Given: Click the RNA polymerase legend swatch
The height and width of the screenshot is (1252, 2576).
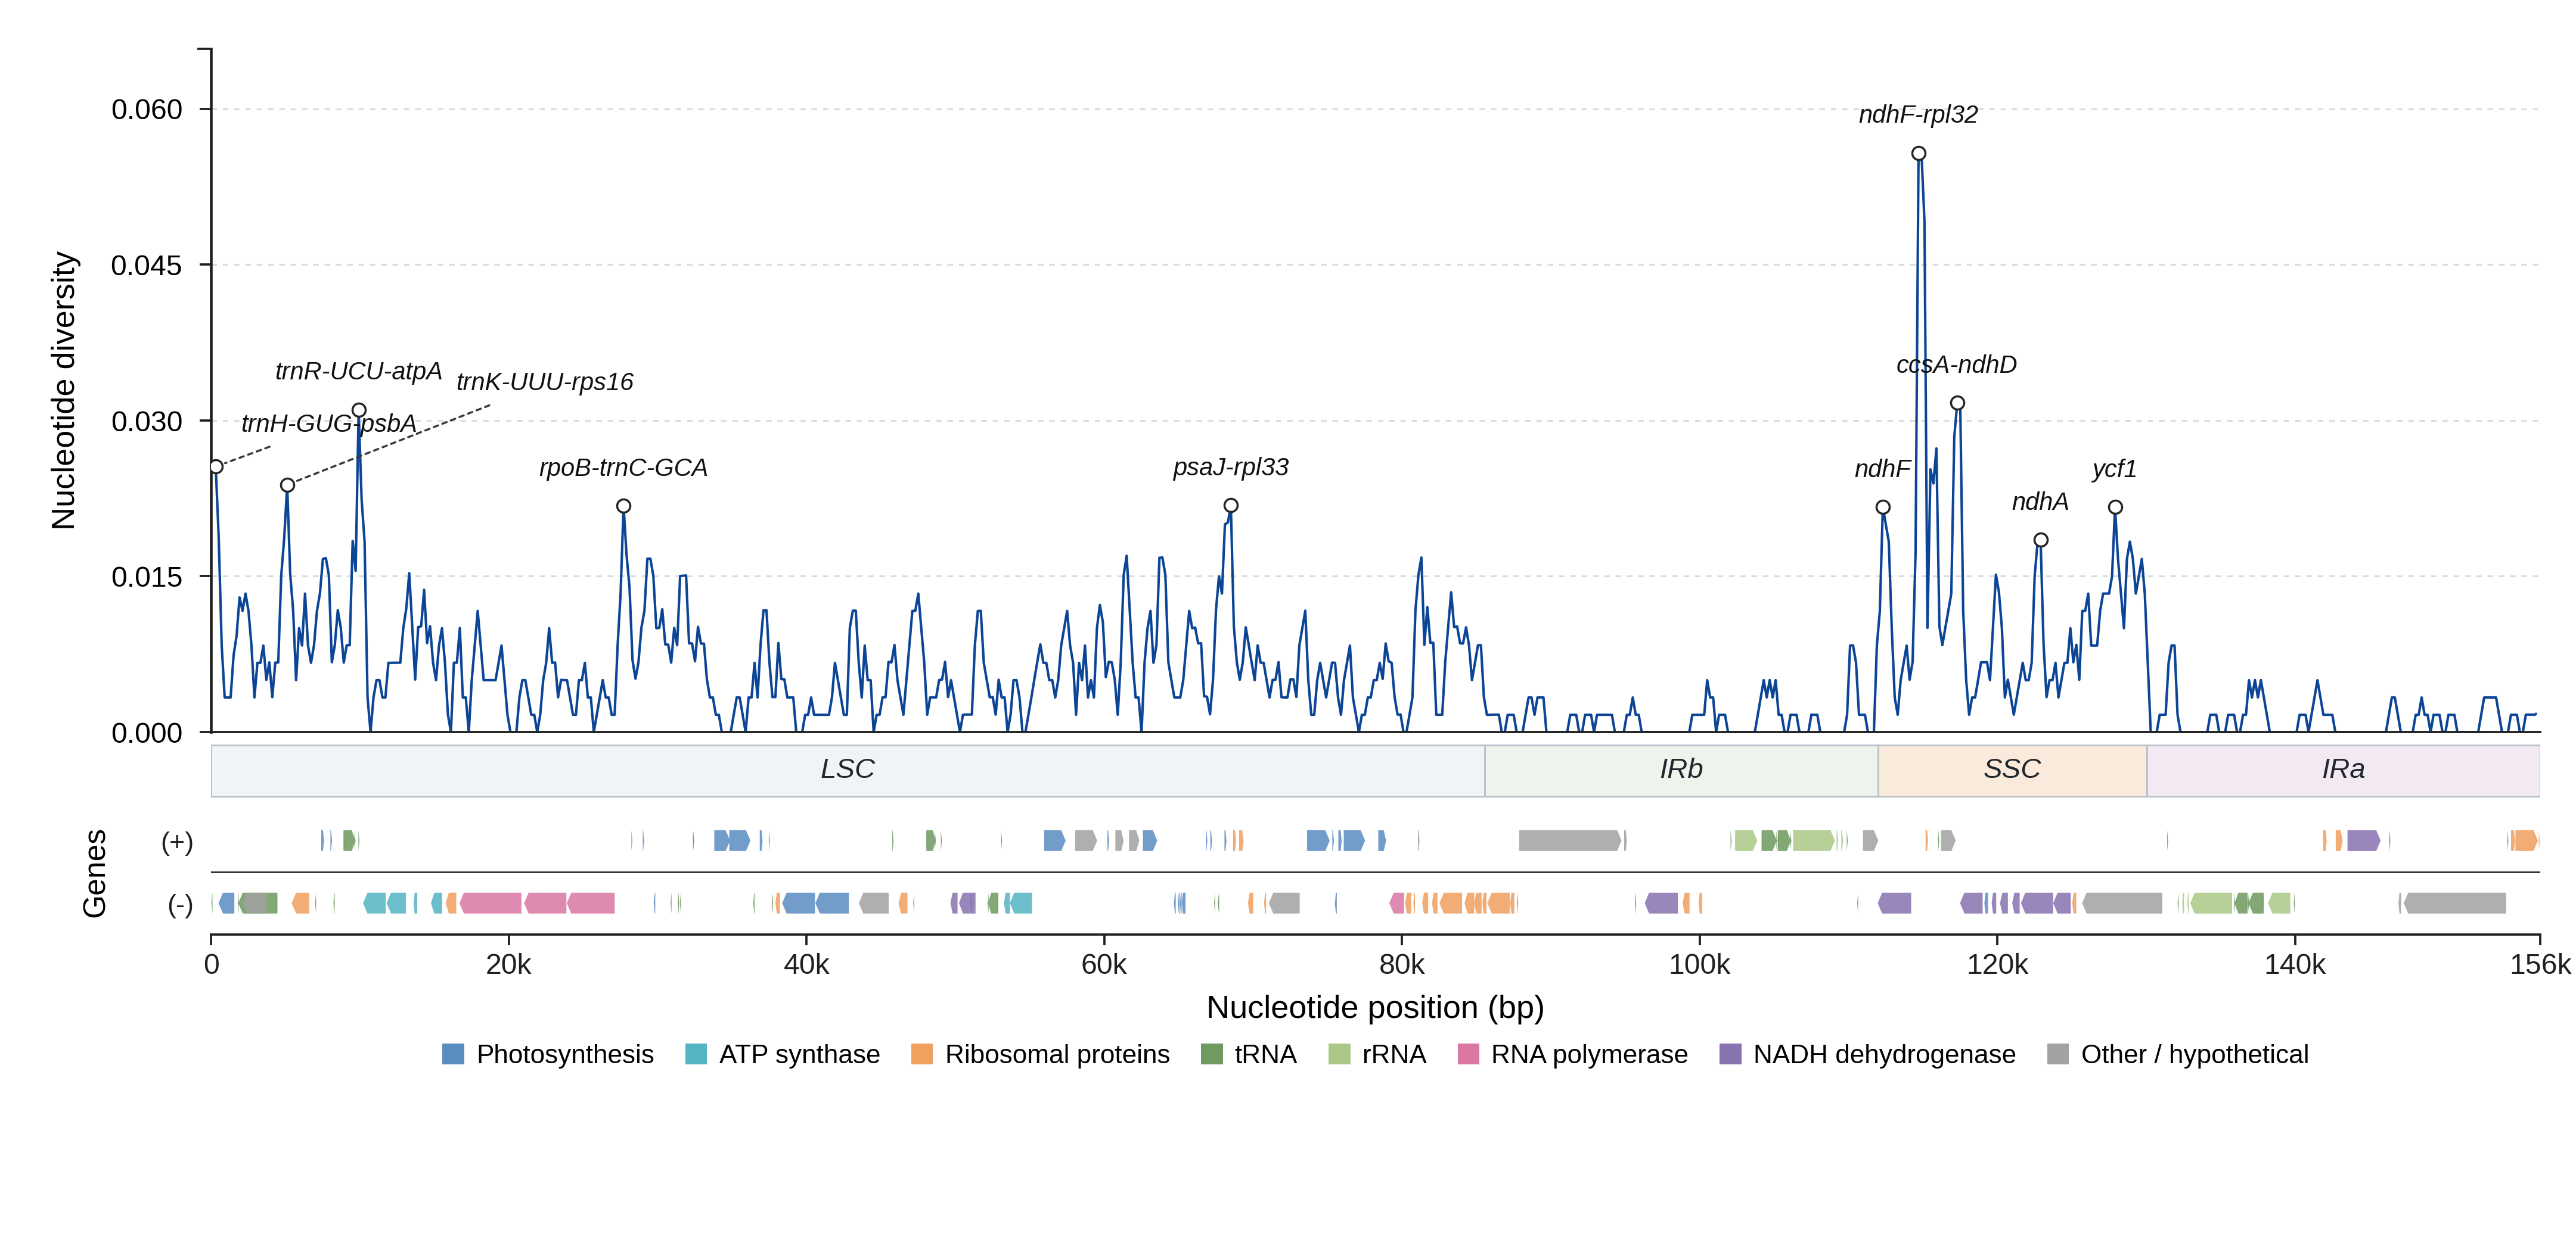Looking at the screenshot, I should (1468, 1054).
